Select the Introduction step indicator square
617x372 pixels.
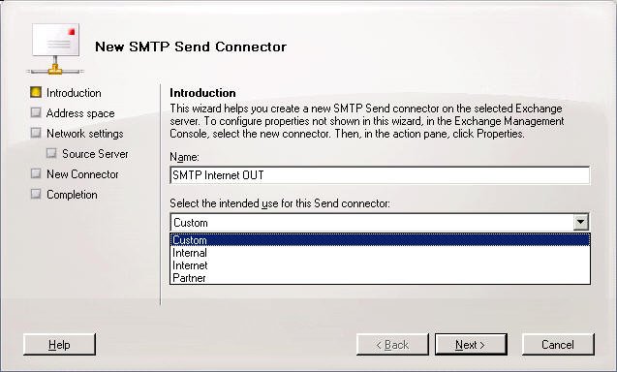point(36,92)
